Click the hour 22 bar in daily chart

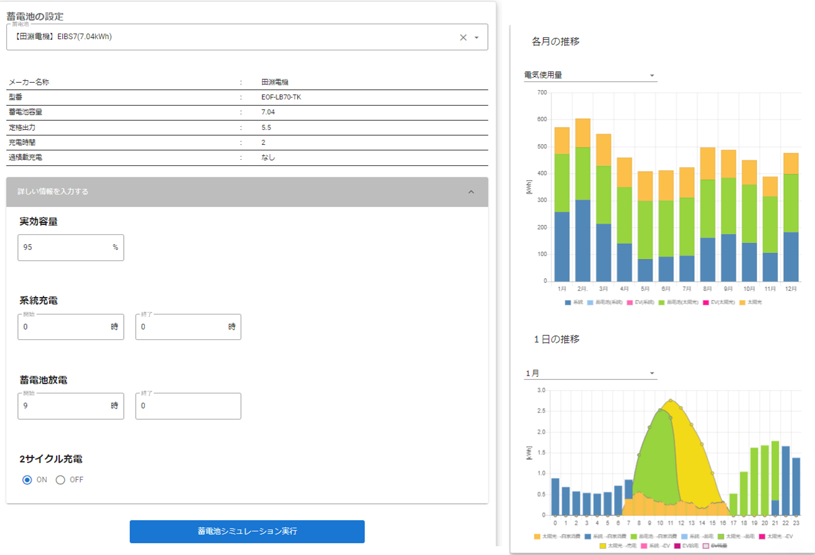(x=786, y=480)
